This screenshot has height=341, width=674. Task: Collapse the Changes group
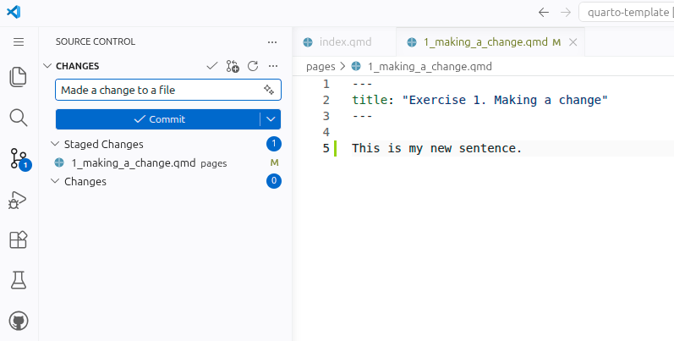[x=55, y=181]
